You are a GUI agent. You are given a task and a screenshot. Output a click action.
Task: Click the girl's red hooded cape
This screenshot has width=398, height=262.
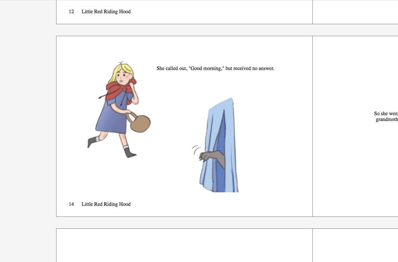119,91
